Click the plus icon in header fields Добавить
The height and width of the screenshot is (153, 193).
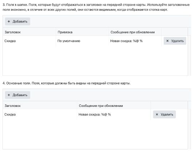coord(9,21)
